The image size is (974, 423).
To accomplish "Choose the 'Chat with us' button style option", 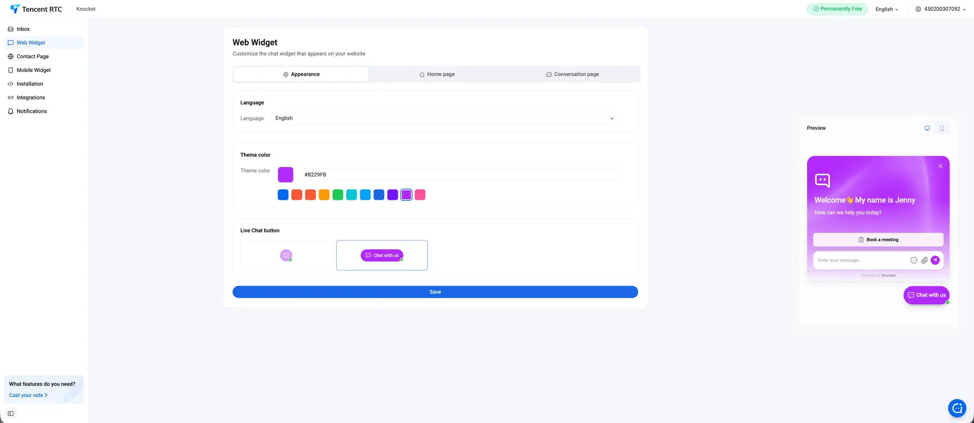I will (382, 256).
